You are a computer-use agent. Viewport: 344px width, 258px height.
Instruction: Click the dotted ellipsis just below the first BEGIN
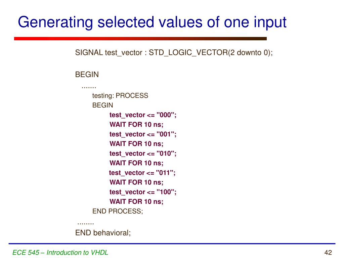(x=89, y=86)
